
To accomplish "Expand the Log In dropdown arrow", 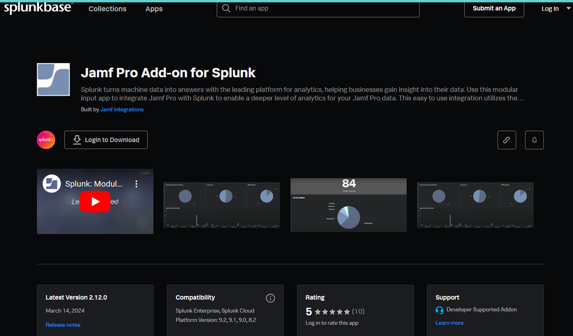I will (568, 9).
